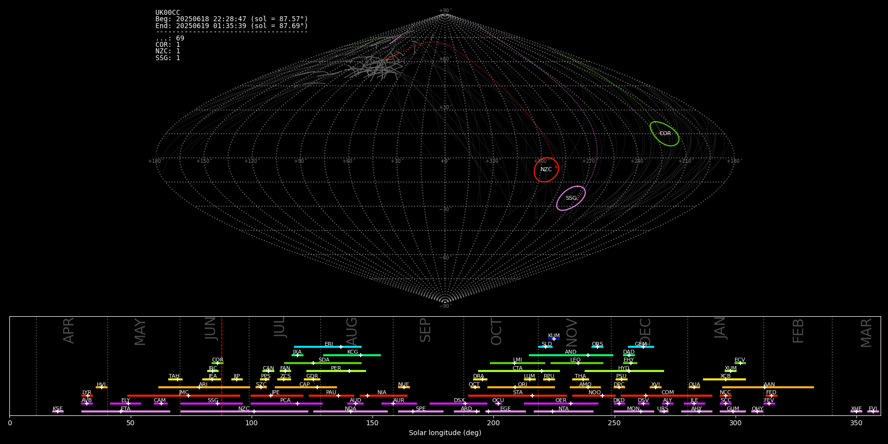Click the CAP shower bar
Screen dimensions: 888x444
tap(306, 387)
